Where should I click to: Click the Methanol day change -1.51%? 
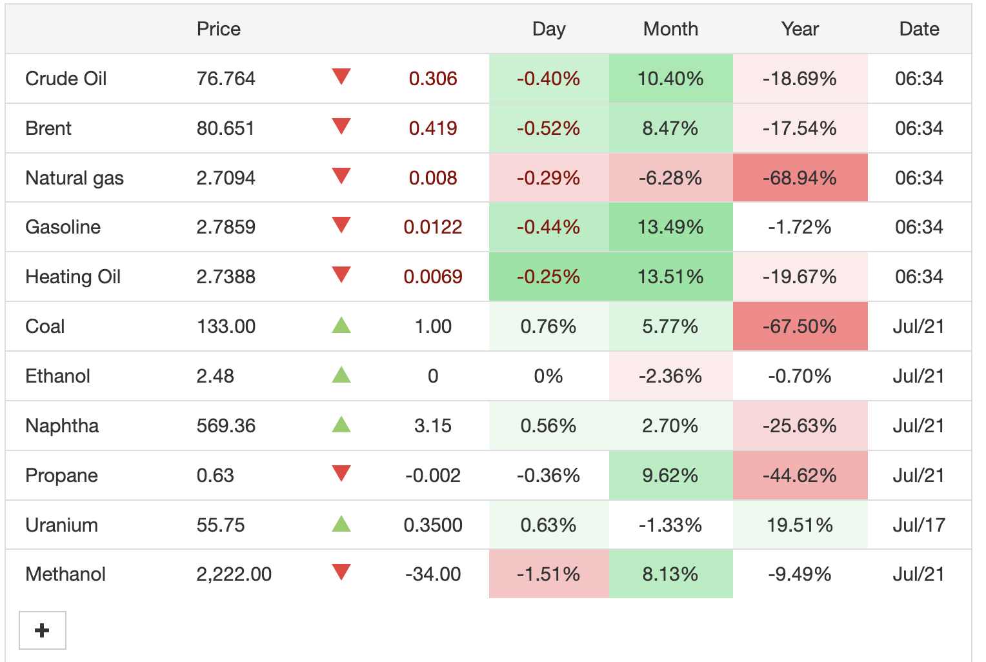coord(548,574)
